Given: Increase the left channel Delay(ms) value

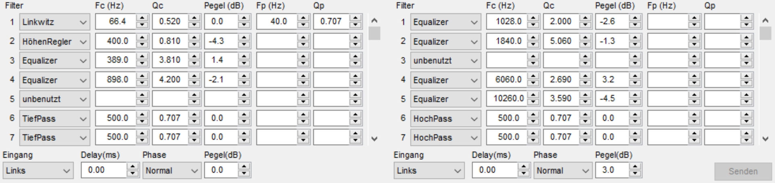Looking at the screenshot, I should 132,167.
